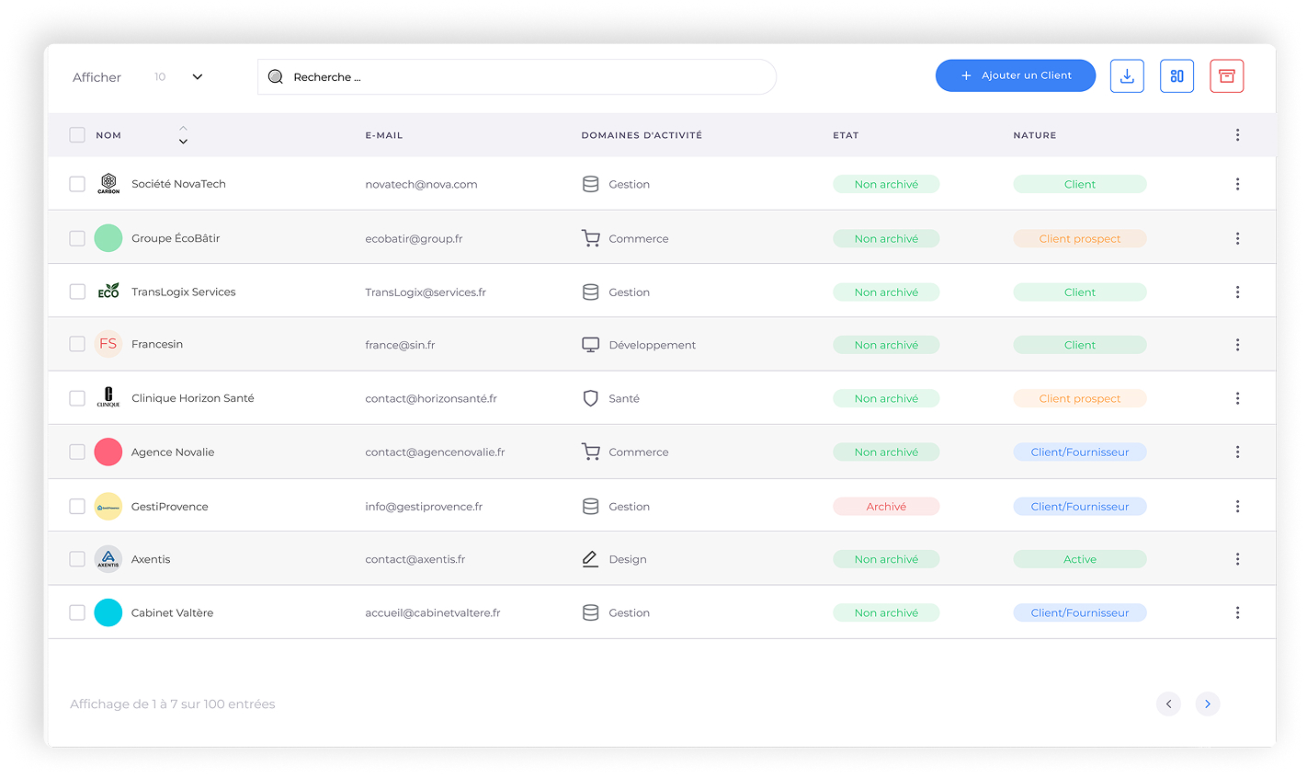Viewport: 1307px width, 778px height.
Task: Click the red archive icon button
Action: tap(1226, 76)
